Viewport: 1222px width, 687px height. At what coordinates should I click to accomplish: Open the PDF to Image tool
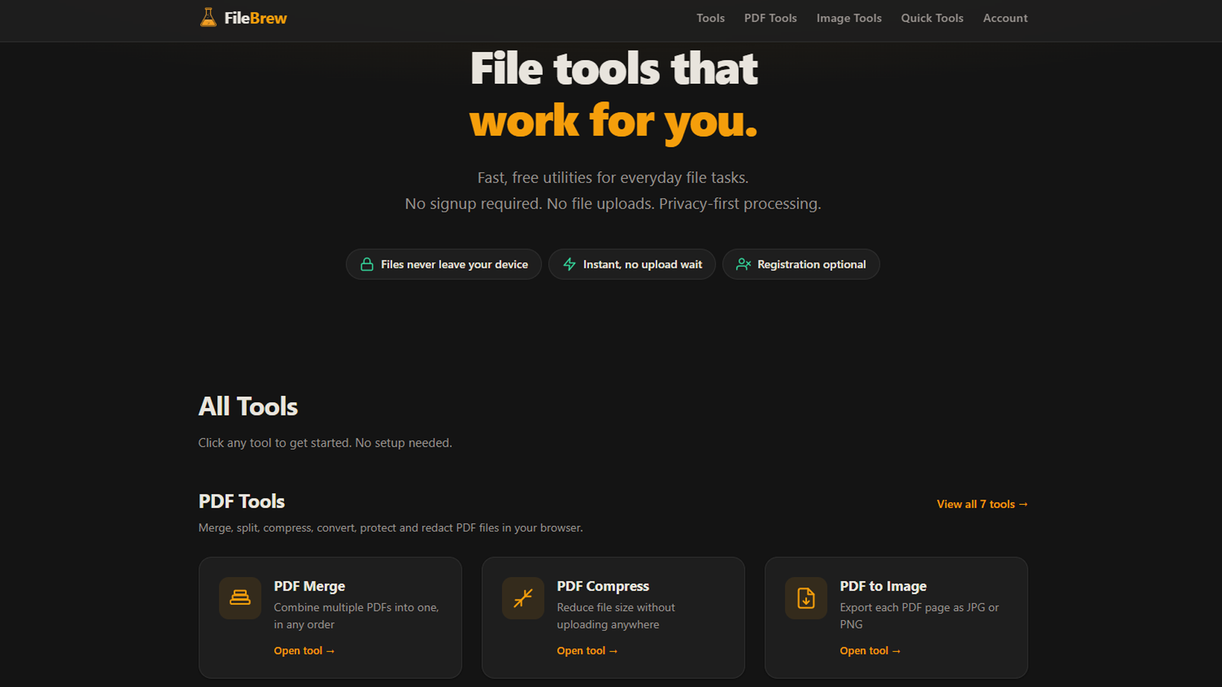(x=870, y=650)
